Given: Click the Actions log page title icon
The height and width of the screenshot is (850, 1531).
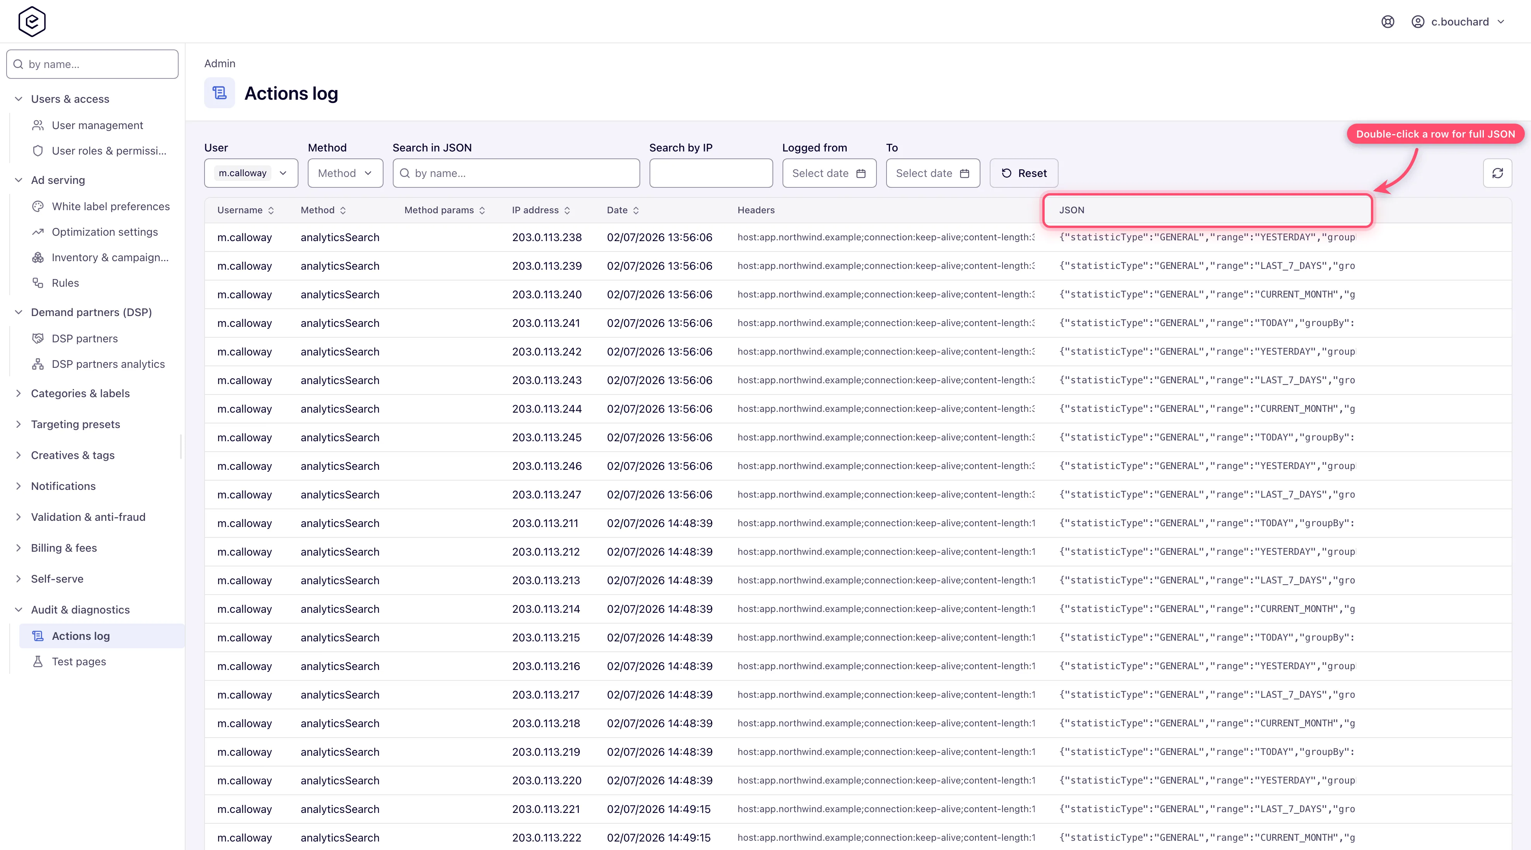Looking at the screenshot, I should tap(219, 93).
